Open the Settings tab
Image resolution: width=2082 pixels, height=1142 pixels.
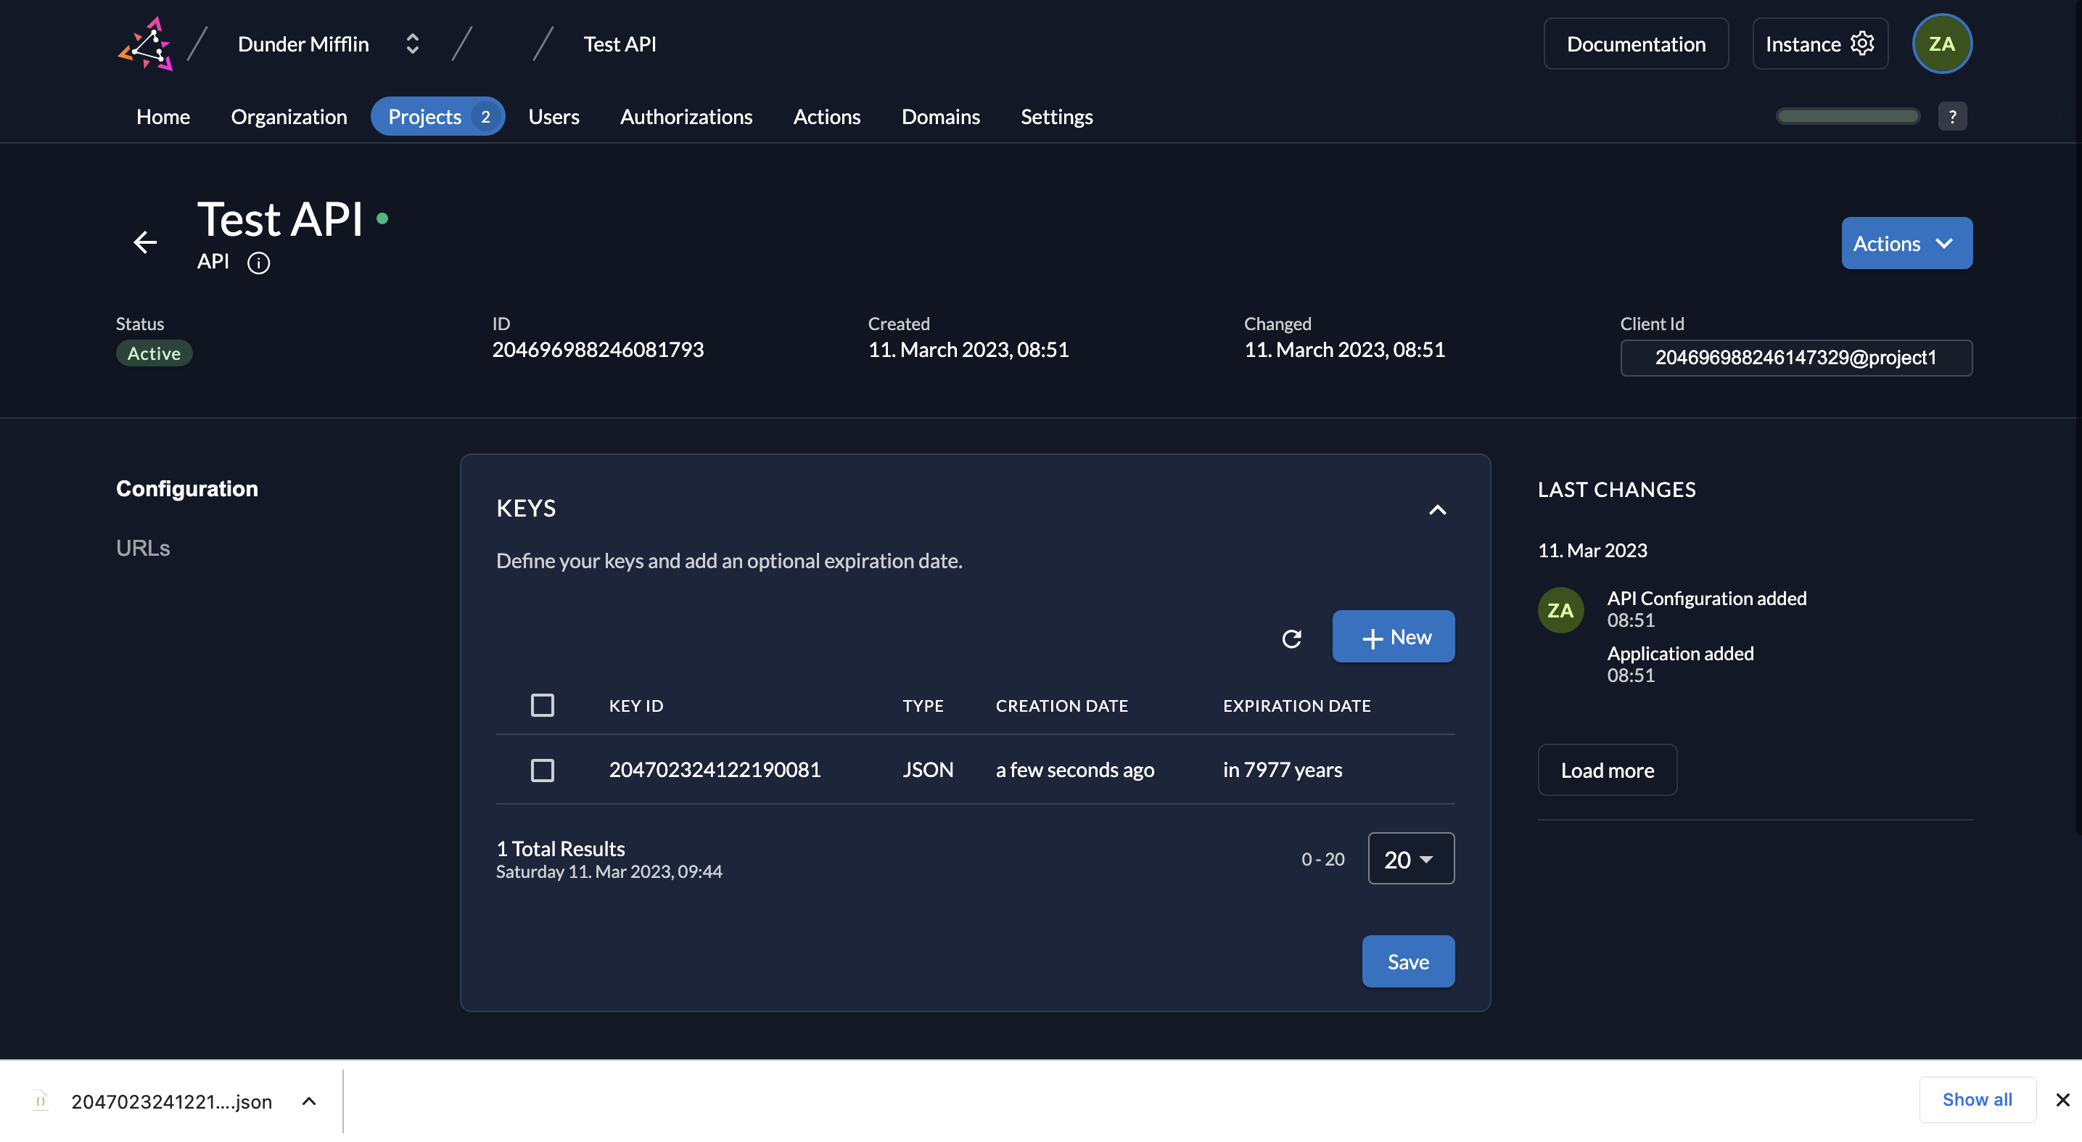(1056, 116)
